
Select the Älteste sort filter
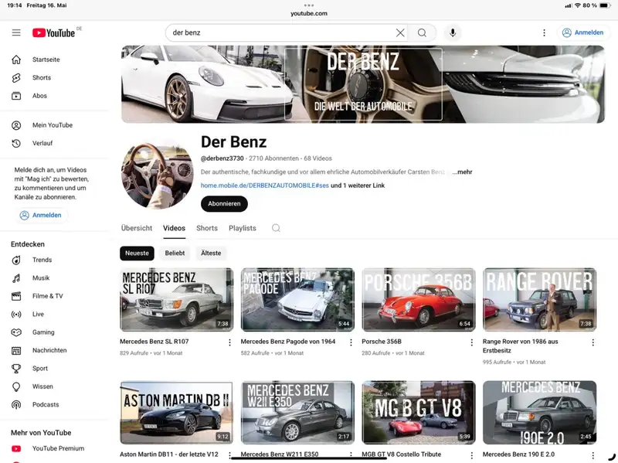pos(211,253)
